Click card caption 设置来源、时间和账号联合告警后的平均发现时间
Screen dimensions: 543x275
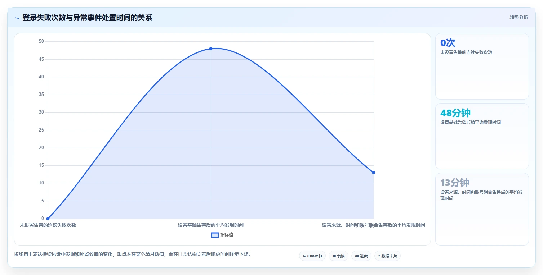pos(481,195)
